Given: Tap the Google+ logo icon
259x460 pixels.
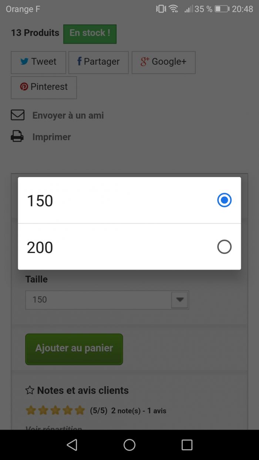Looking at the screenshot, I should 145,62.
